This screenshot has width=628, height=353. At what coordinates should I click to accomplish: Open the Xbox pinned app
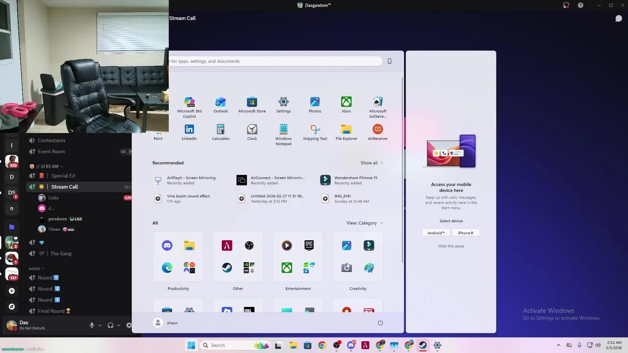pos(346,105)
